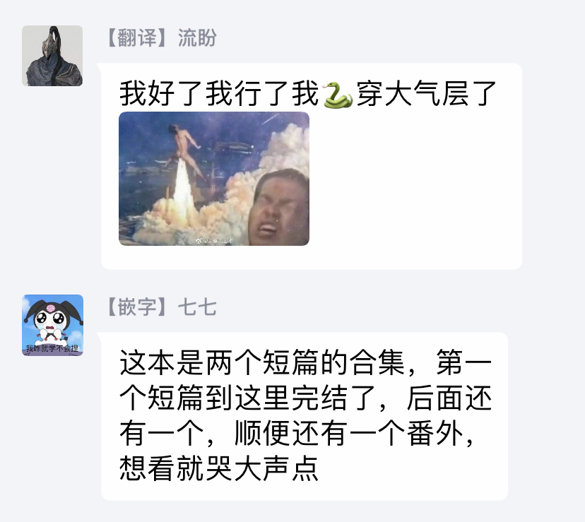Click the line 想看就哭大声点
The image size is (585, 522).
pyautogui.click(x=219, y=468)
